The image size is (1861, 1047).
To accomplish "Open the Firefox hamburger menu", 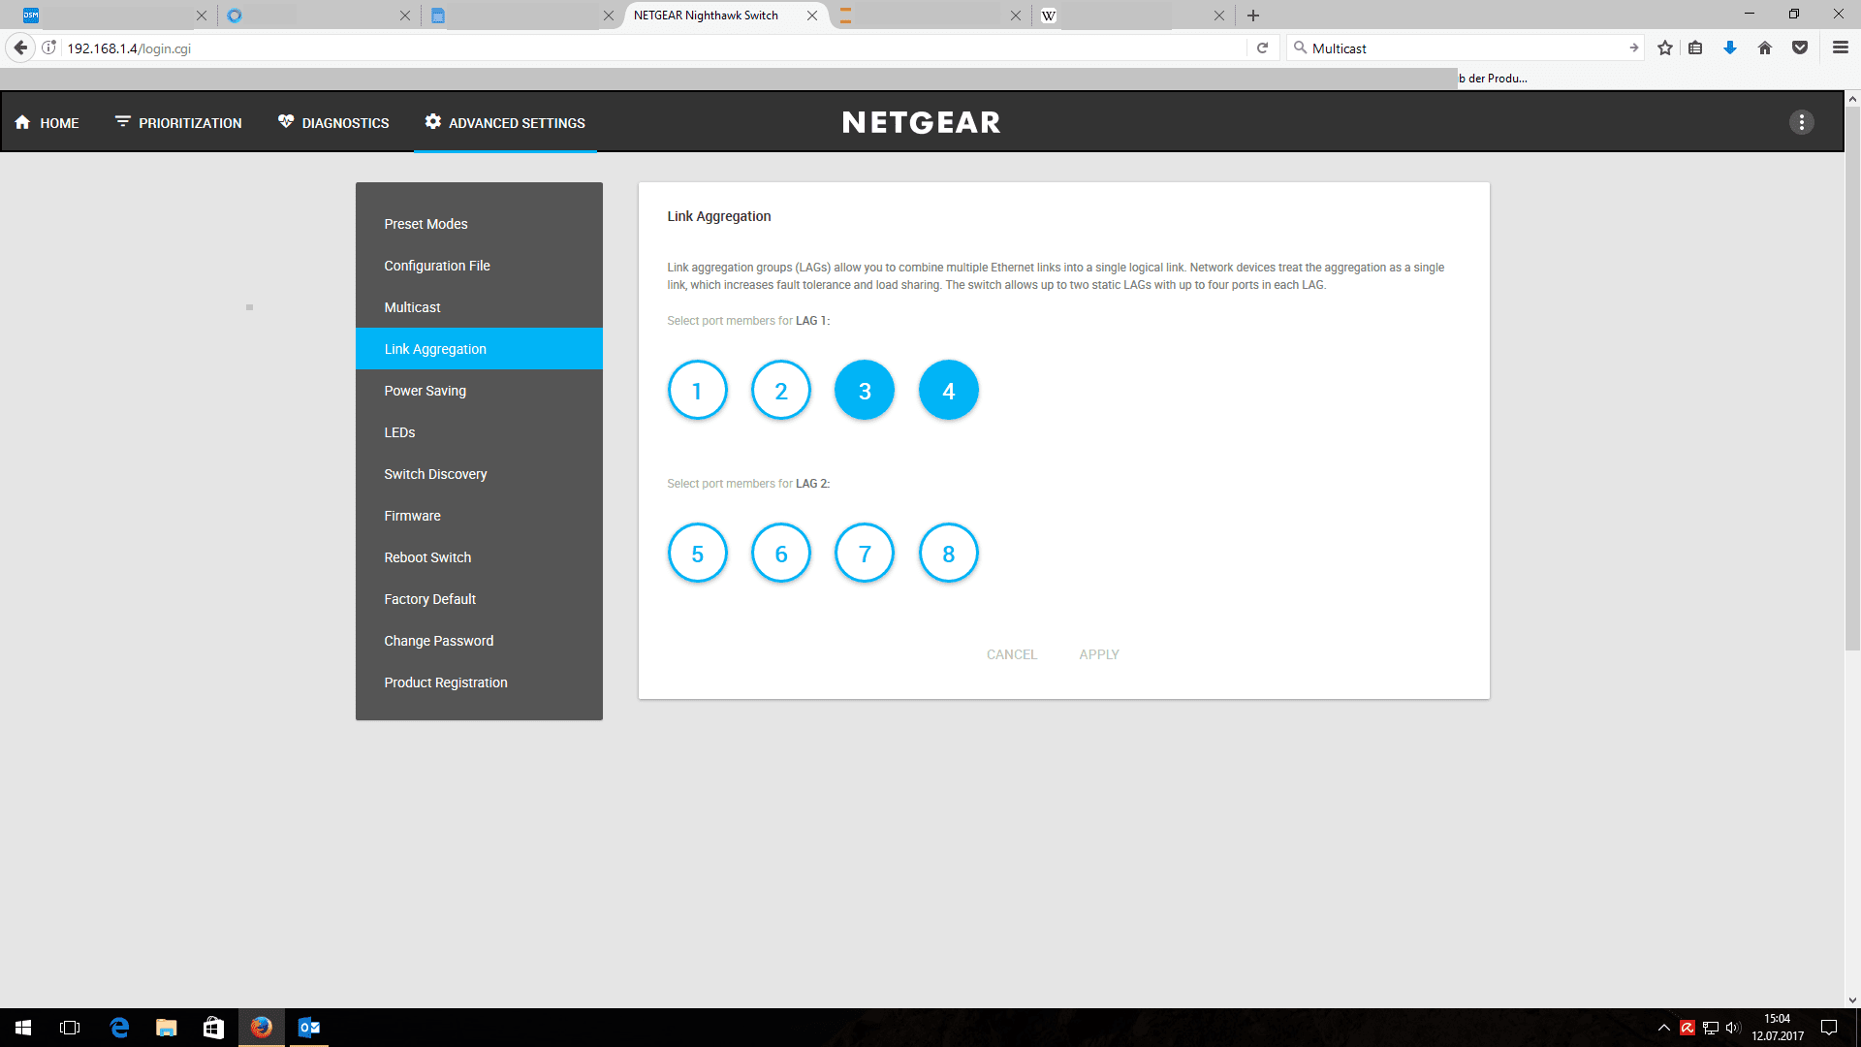I will [x=1840, y=48].
